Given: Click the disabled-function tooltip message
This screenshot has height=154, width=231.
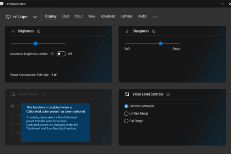Looking at the screenshot, I should (56, 122).
